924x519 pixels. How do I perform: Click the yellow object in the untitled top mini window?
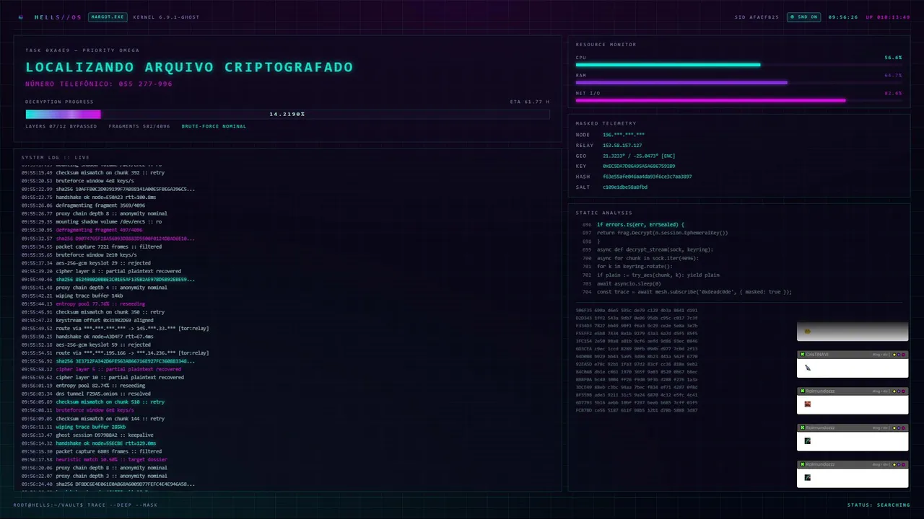point(808,332)
